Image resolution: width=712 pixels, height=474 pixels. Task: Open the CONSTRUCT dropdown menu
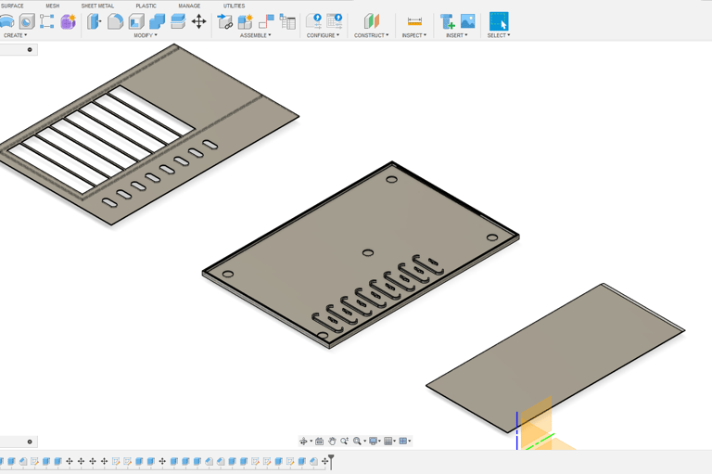coord(371,35)
